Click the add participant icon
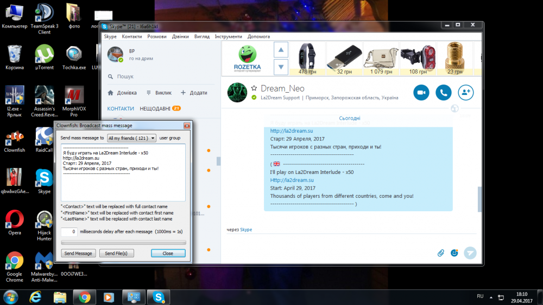 tap(465, 92)
